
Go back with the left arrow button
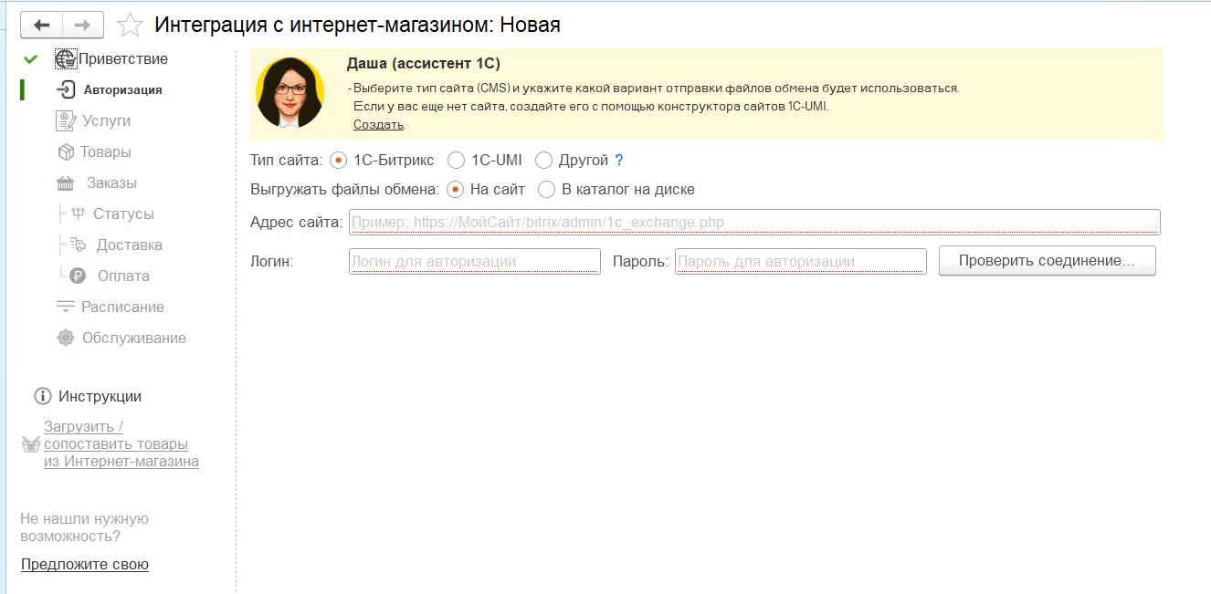click(41, 25)
